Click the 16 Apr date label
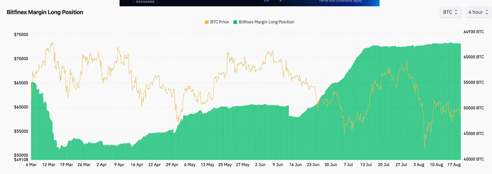The width and height of the screenshot is (492, 174). point(137,165)
